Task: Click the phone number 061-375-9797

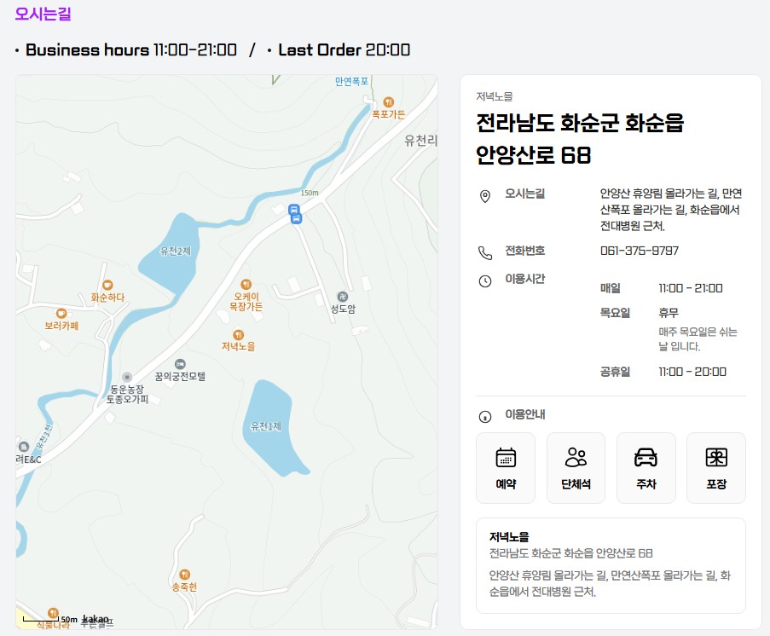Action: point(639,251)
